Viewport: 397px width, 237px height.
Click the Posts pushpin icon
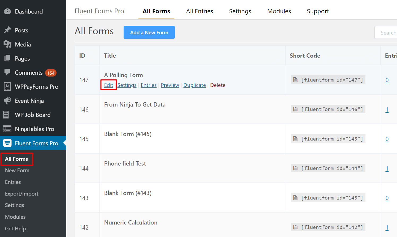click(7, 30)
